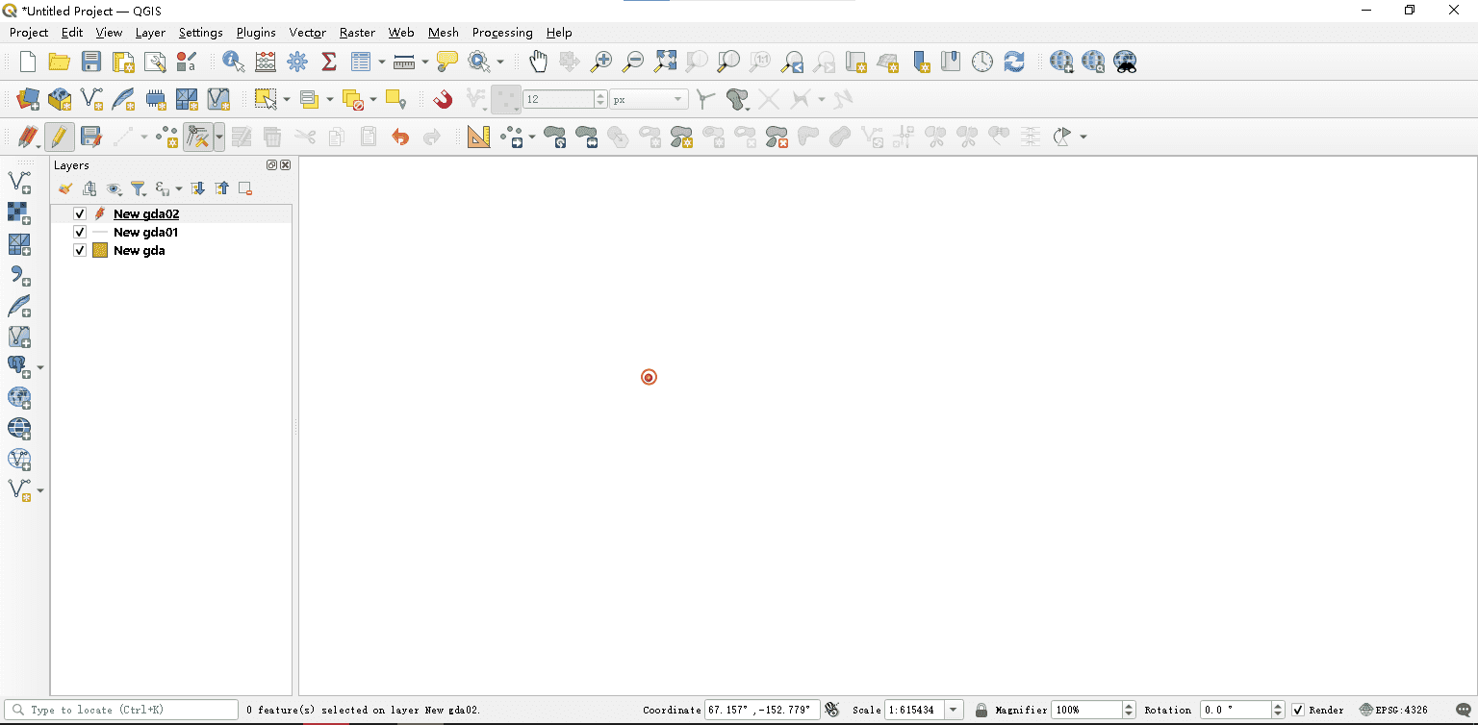Viewport: 1478px width, 725px height.
Task: Click the Add Point Feature tool
Action: tap(167, 137)
